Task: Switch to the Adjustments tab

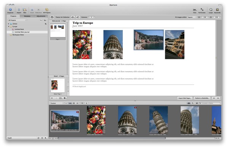Action: click(x=41, y=16)
